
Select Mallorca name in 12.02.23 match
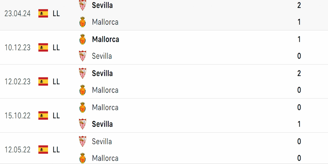coord(105,90)
